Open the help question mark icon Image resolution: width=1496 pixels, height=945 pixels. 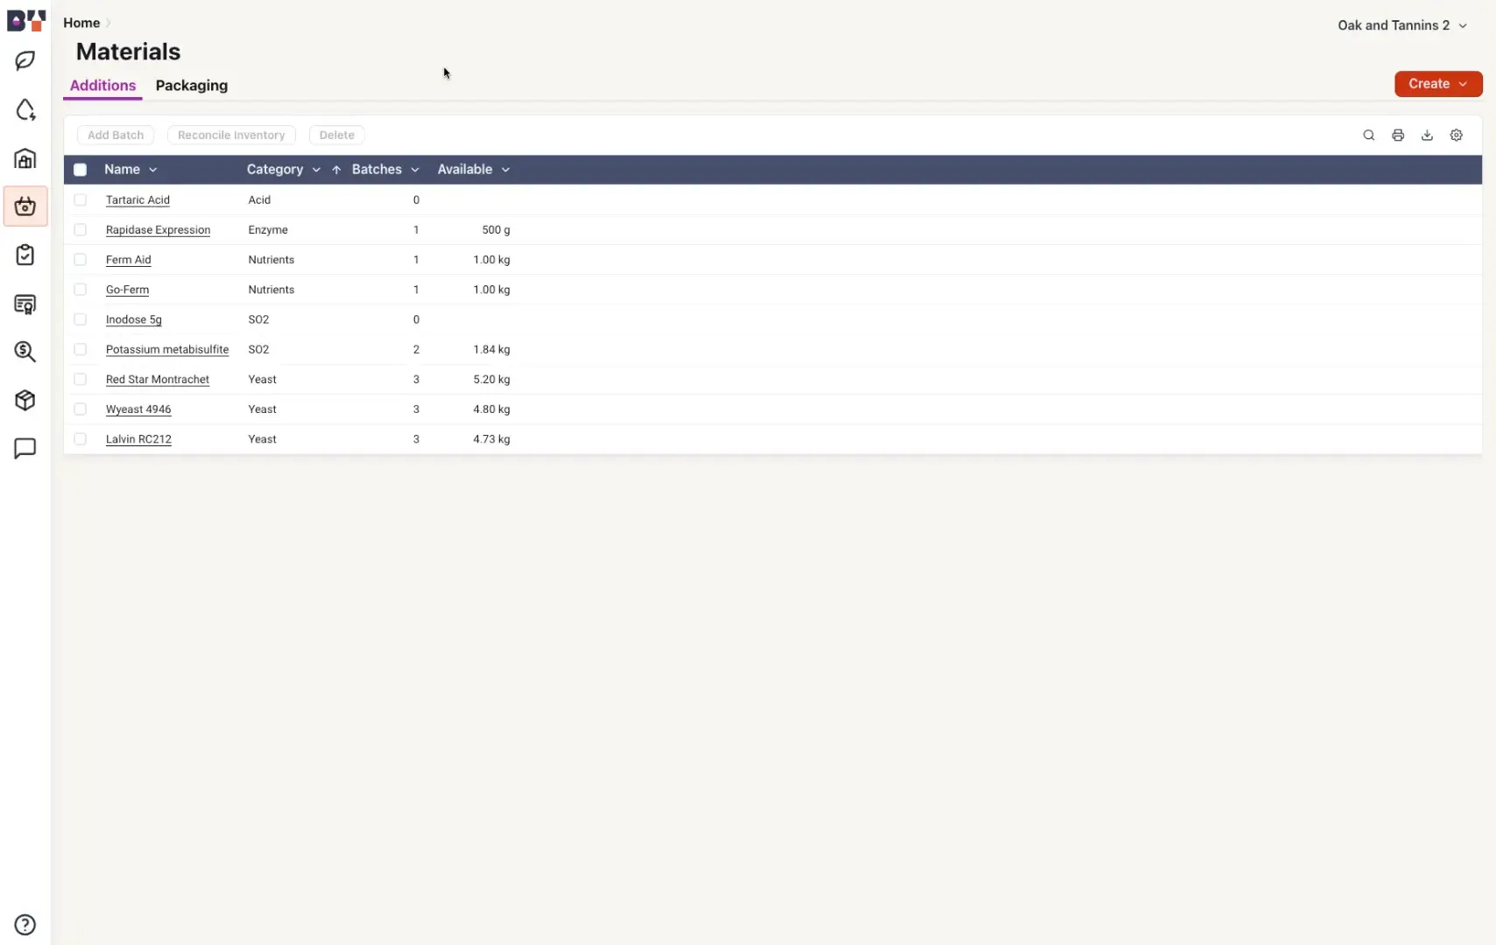[25, 925]
